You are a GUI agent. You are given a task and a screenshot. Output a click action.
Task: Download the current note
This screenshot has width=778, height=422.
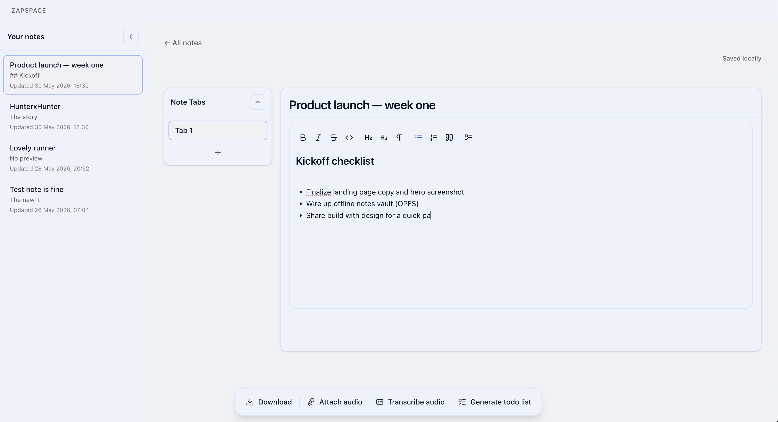tap(269, 402)
